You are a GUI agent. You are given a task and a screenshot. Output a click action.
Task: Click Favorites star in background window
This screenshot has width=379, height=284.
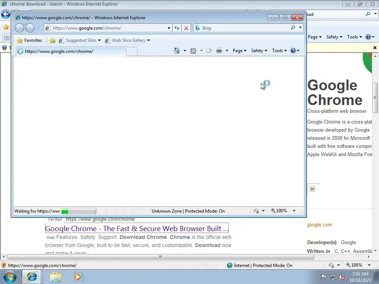(x=6, y=27)
